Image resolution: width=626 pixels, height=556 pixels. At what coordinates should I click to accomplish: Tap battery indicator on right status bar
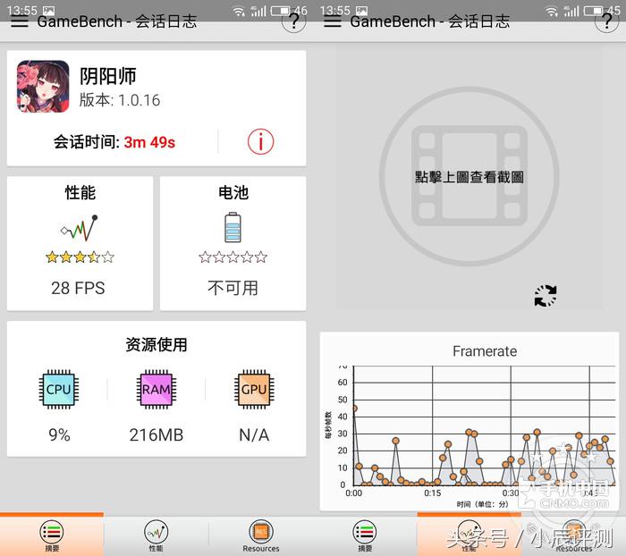(x=593, y=11)
